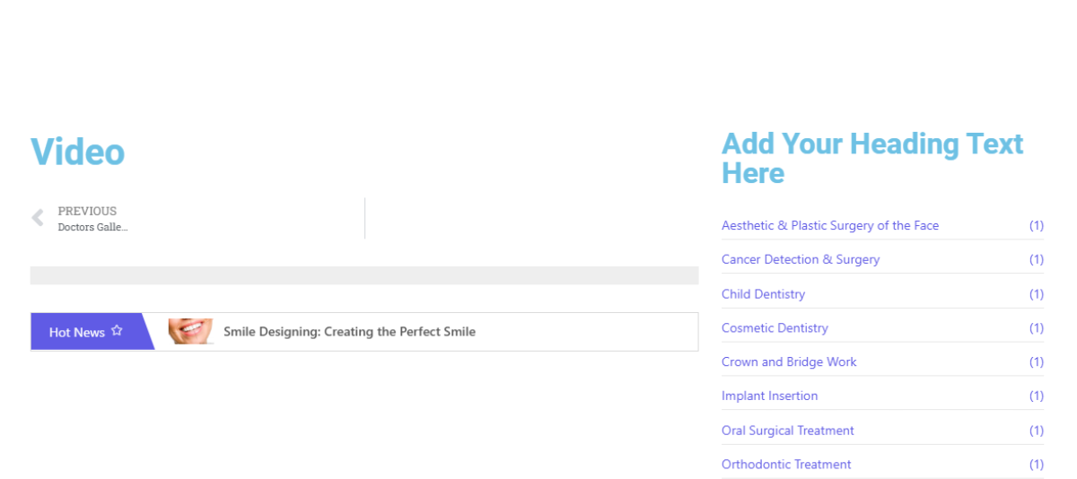
Task: Open Aesthetic & Plastic Surgery of the Face category
Action: (829, 225)
